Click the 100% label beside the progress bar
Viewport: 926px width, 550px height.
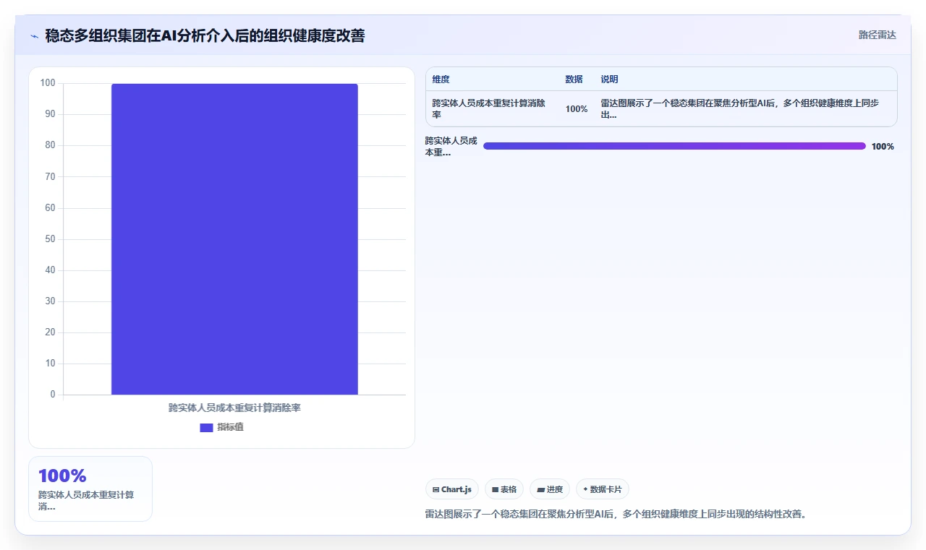tap(883, 147)
